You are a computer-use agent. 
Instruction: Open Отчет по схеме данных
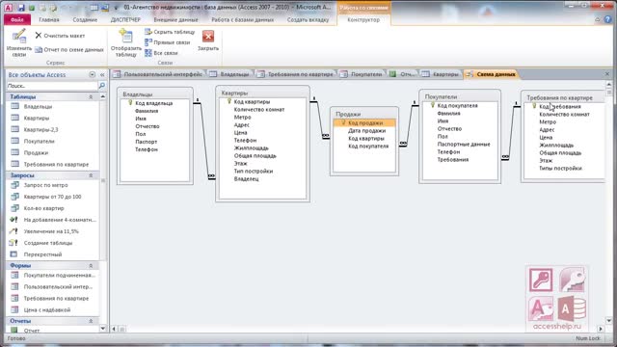[x=69, y=49]
